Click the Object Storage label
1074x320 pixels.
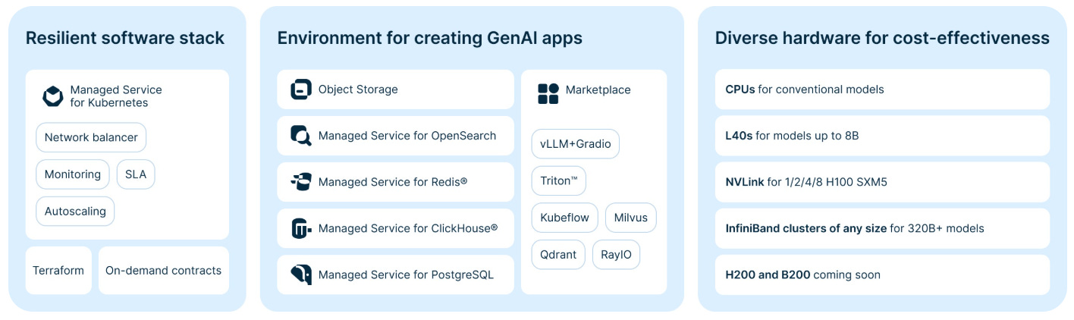(x=358, y=89)
